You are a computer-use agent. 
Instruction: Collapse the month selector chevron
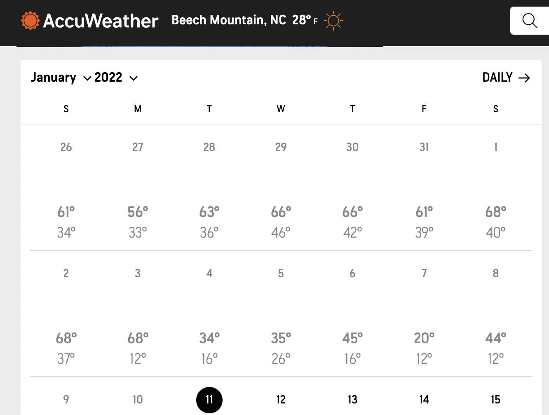[87, 79]
